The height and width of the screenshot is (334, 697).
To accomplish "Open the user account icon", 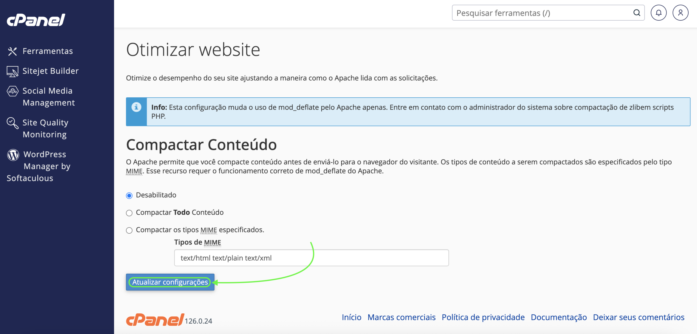I will [x=680, y=13].
